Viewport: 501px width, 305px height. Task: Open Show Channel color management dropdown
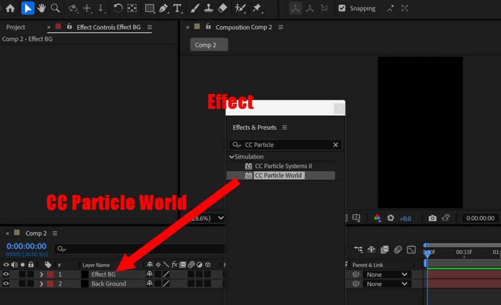tap(377, 218)
